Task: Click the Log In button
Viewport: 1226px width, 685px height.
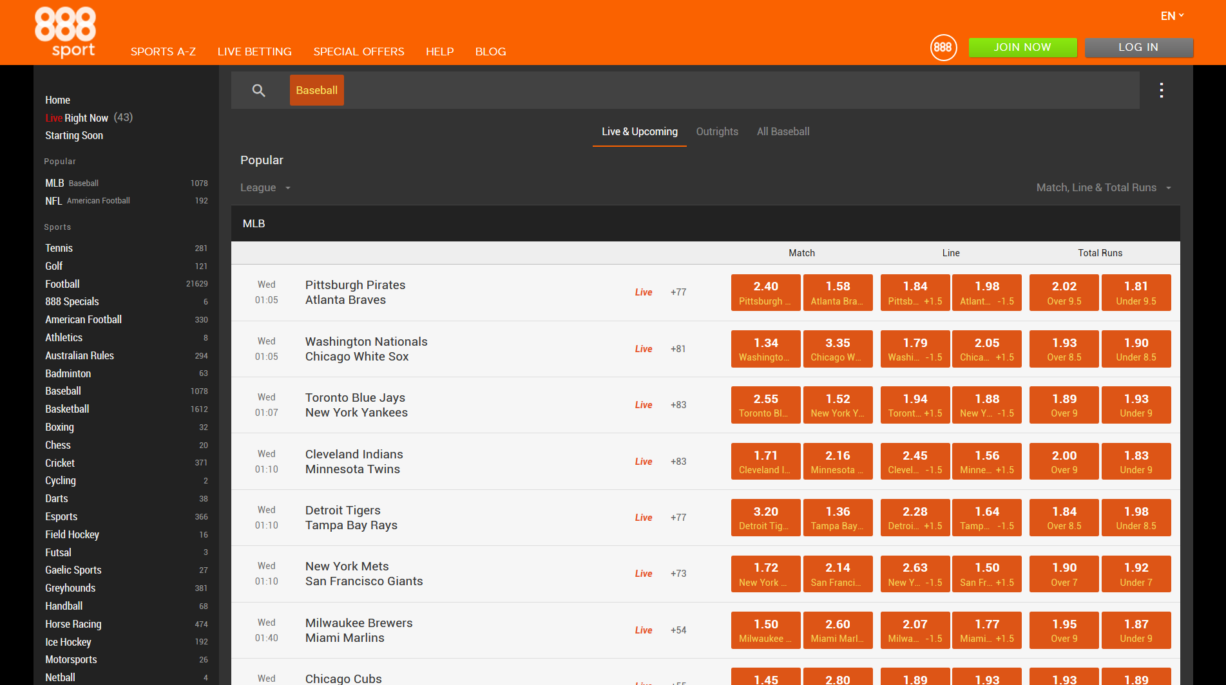Action: coord(1138,48)
